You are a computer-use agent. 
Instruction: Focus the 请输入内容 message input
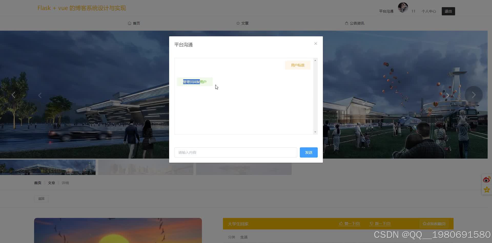[x=235, y=152]
